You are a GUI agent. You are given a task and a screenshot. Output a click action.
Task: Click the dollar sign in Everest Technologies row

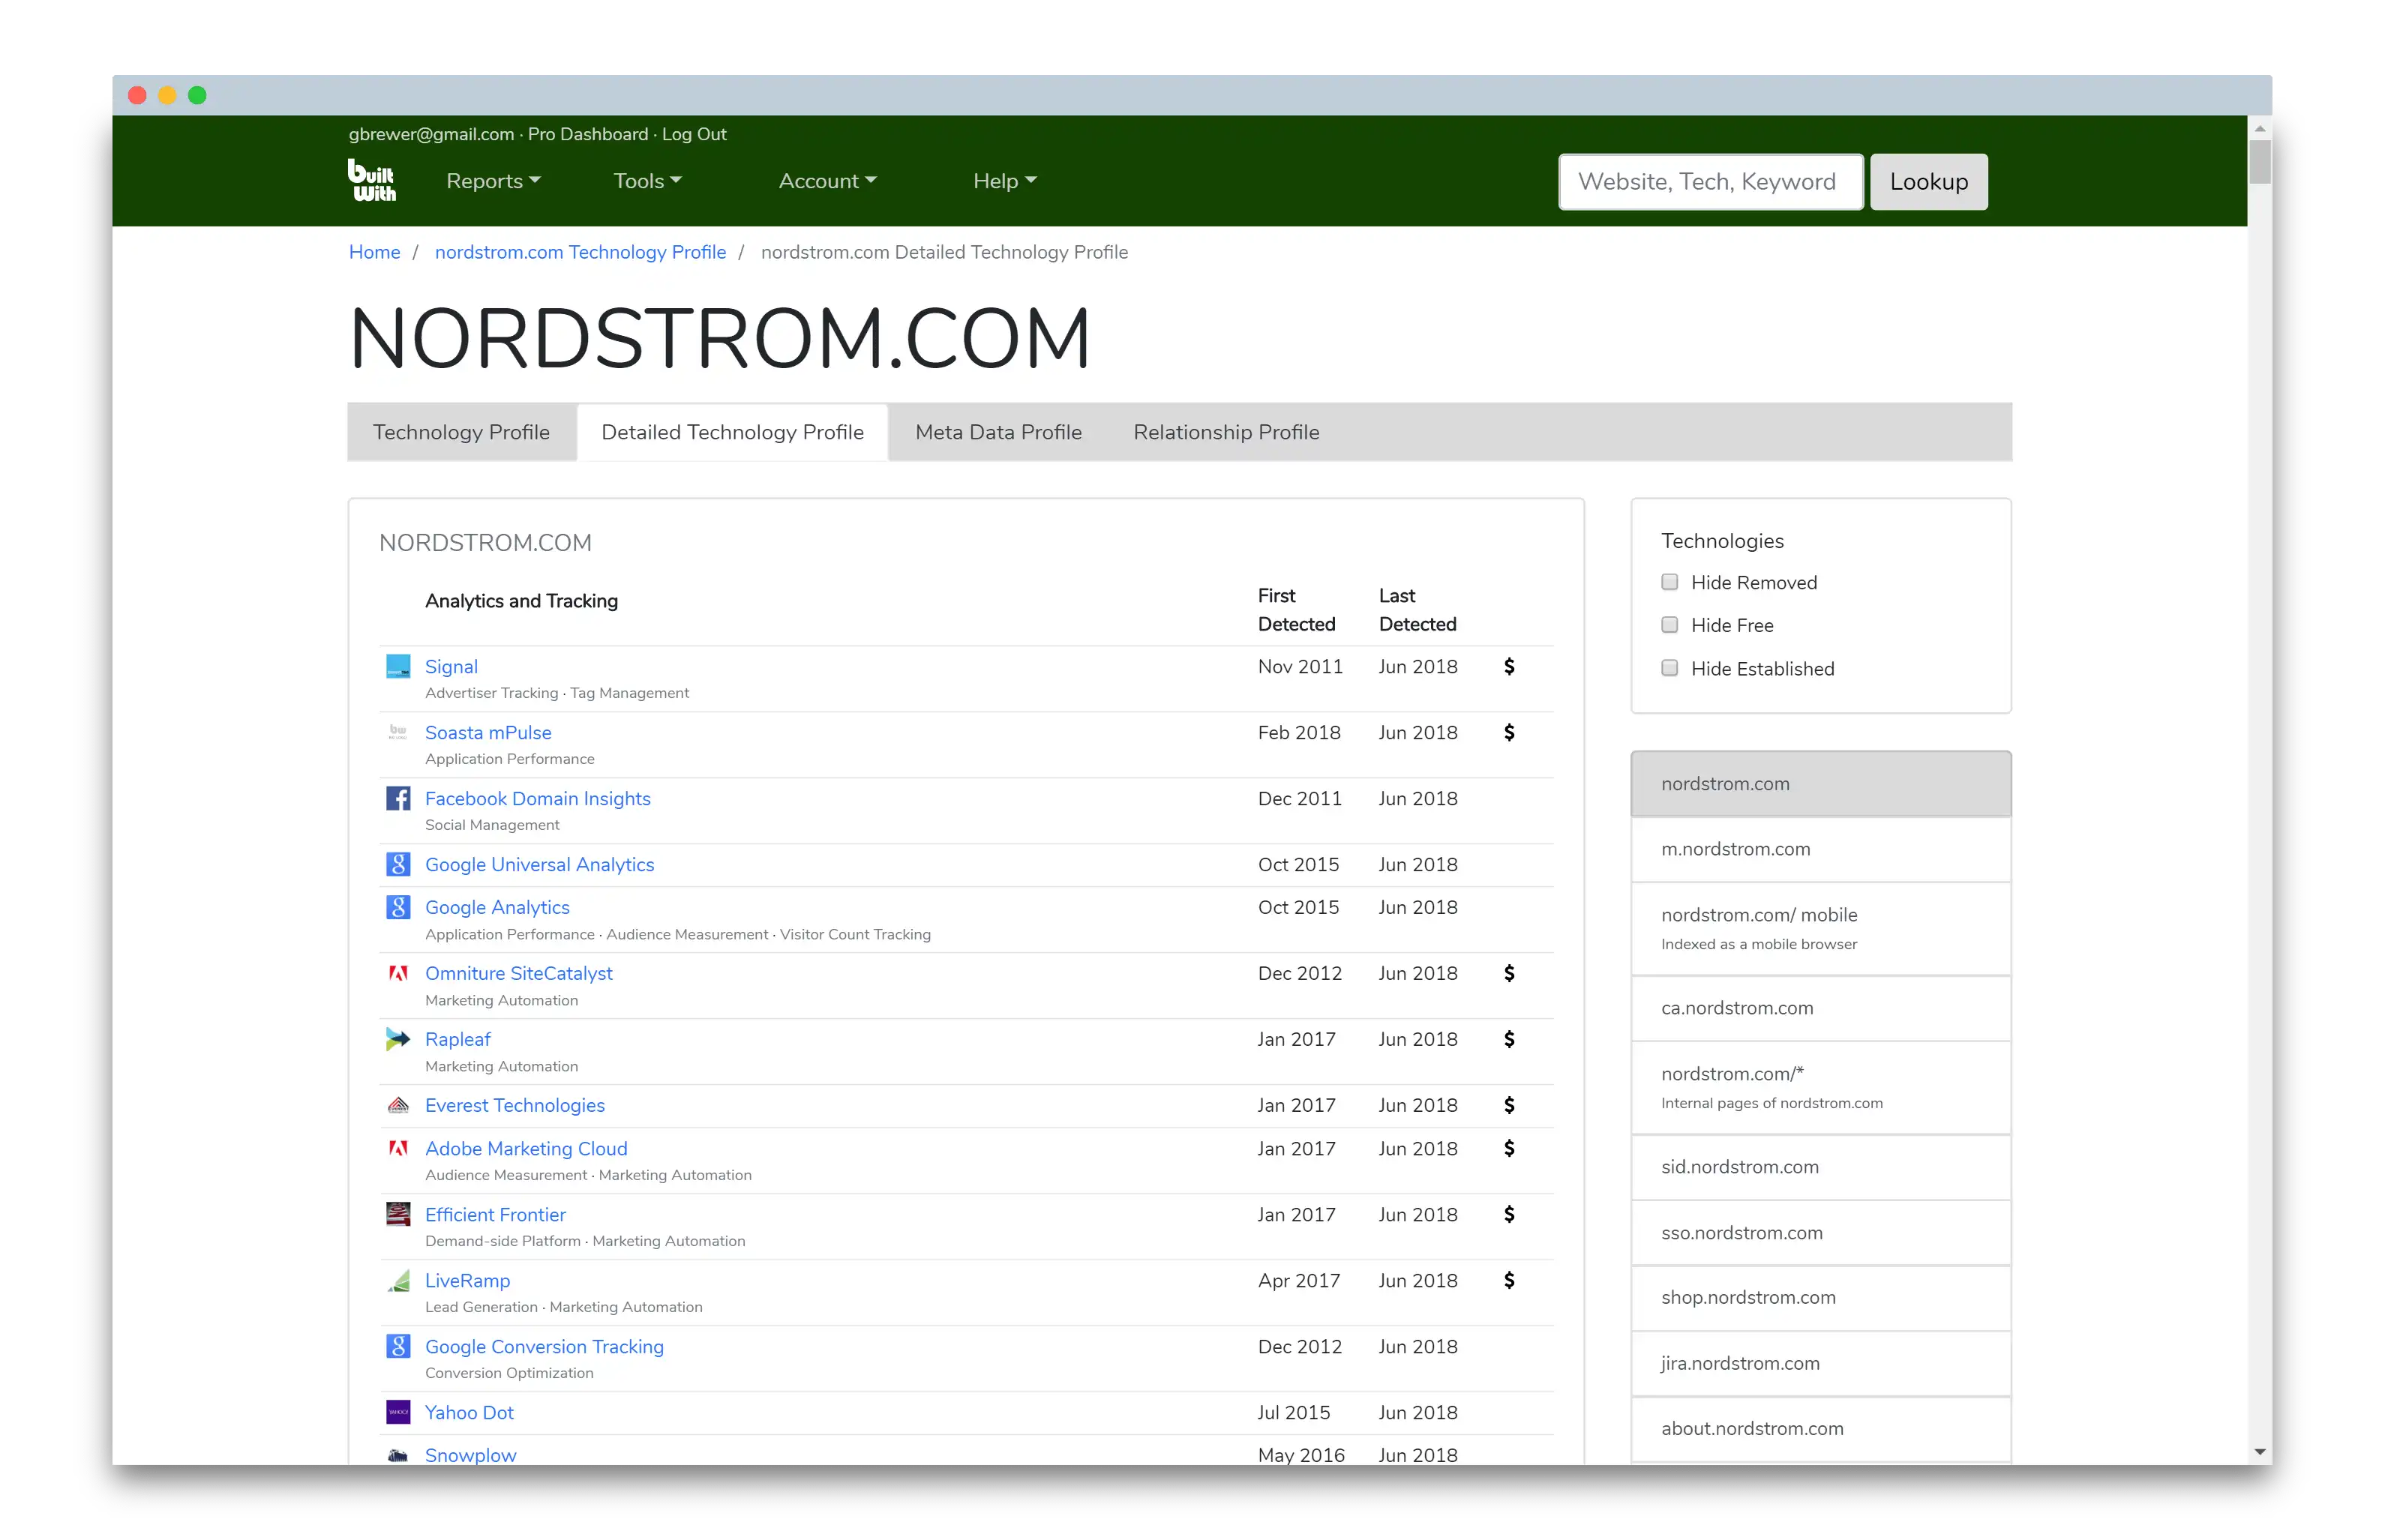click(1509, 1105)
